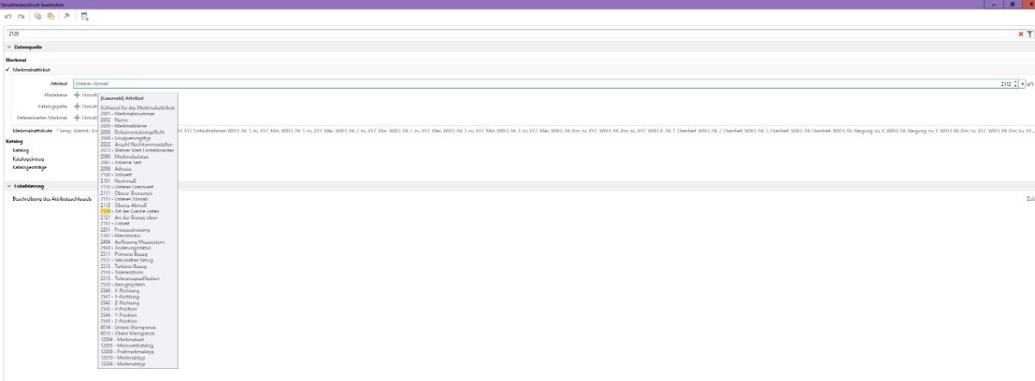
Task: Click the paste icon in the toolbar
Action: coord(51,16)
